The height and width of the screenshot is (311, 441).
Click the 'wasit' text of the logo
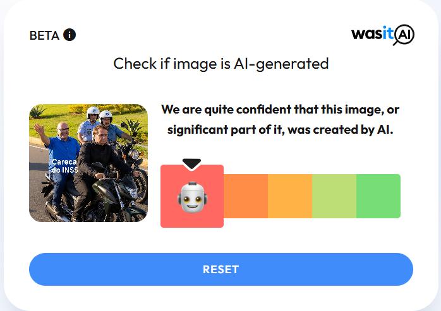372,33
